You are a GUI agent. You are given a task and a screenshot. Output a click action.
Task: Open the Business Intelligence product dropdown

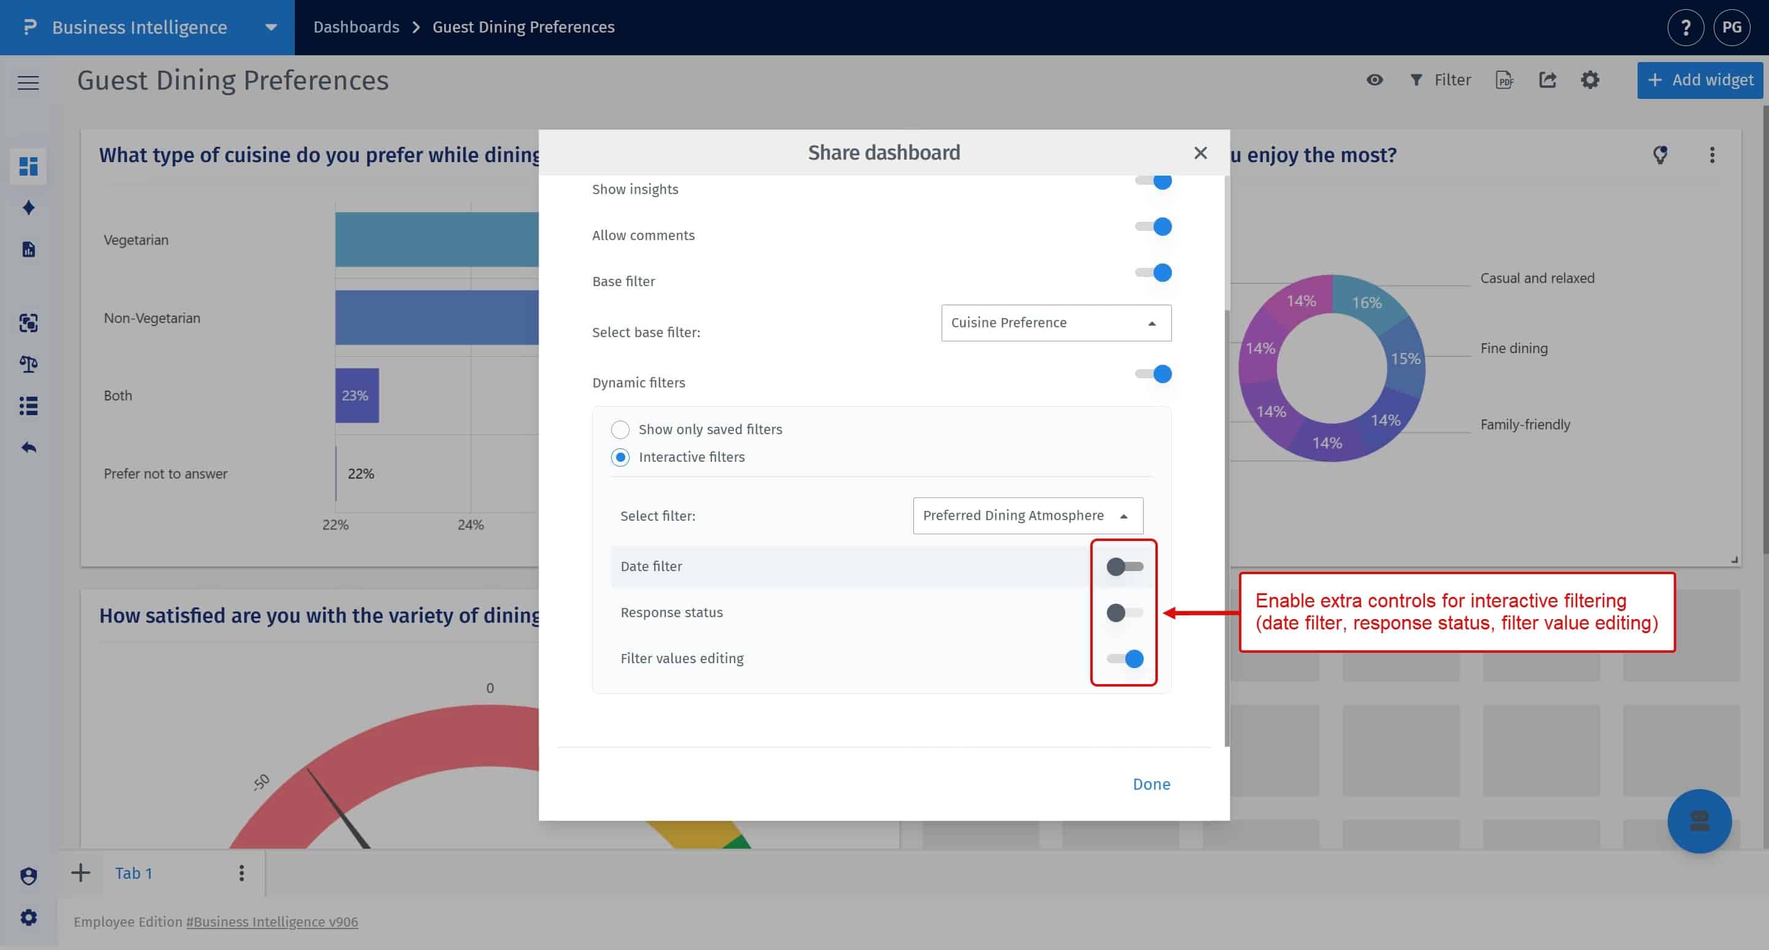pyautogui.click(x=271, y=28)
